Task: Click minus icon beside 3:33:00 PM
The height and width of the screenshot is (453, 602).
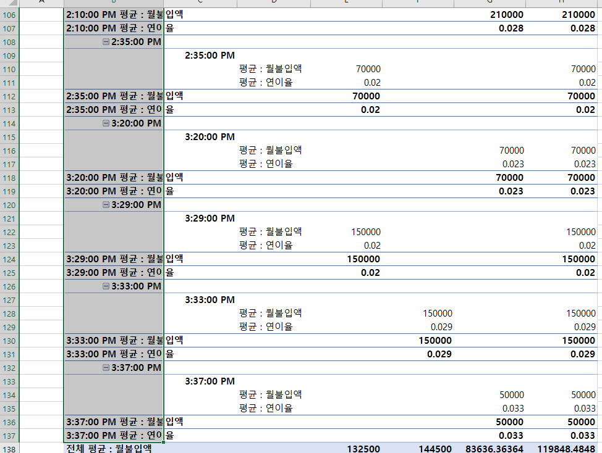Action: click(105, 286)
